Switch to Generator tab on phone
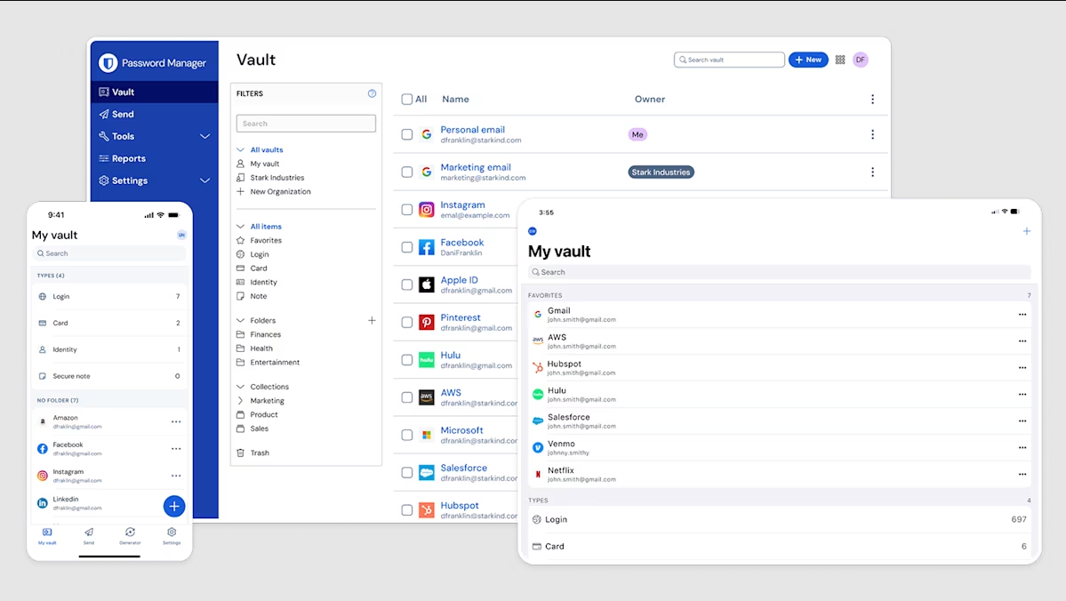Screen dimensions: 1066x601 tap(130, 536)
